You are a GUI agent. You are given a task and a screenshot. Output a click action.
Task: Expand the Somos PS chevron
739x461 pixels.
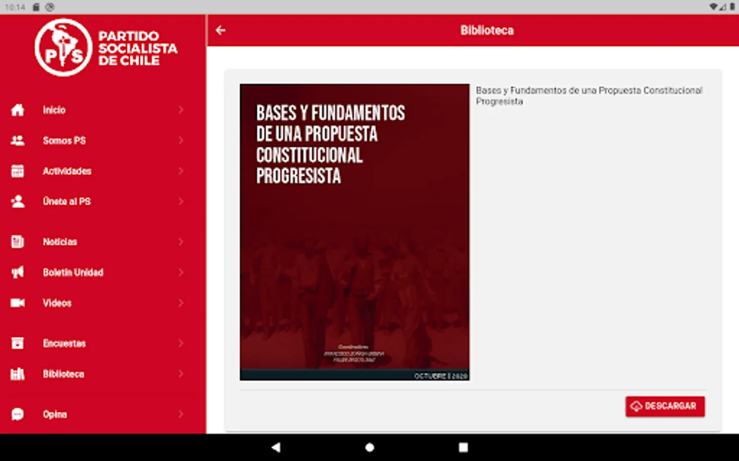181,140
